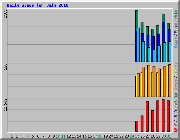The width and height of the screenshot is (180, 140).
Task: Select the cyan Pages bar for day 28
Action: 154,56
